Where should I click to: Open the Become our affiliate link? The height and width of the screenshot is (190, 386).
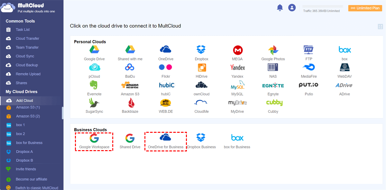pos(31,179)
